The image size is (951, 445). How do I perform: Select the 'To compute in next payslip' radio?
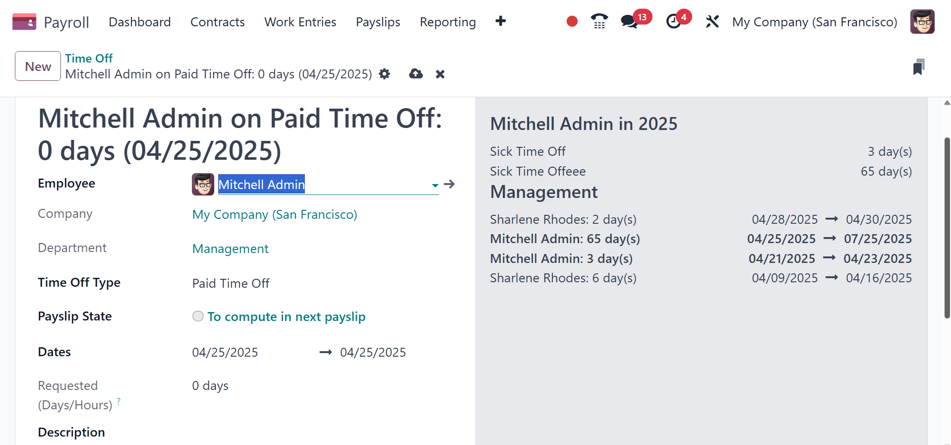(198, 317)
